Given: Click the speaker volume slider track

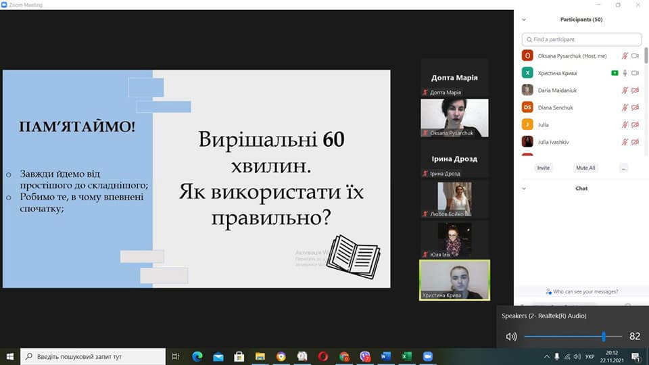Looking at the screenshot, I should coord(568,337).
